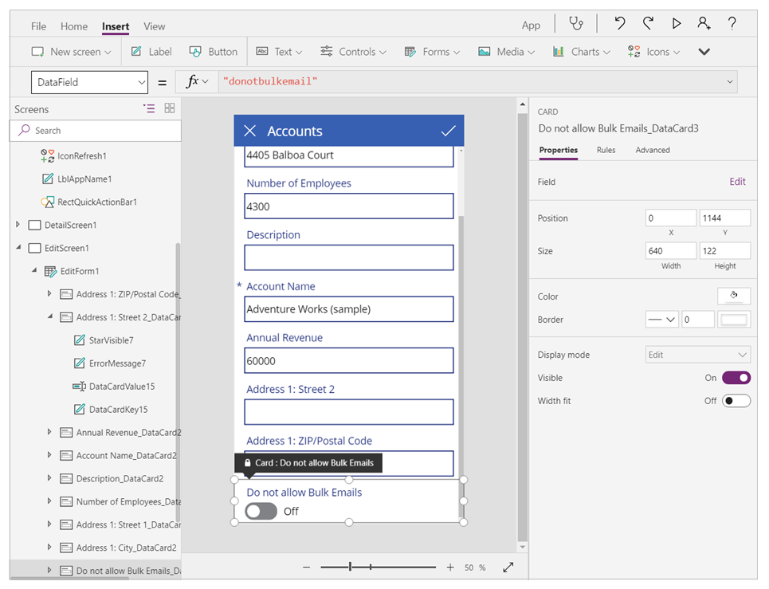Screen dimensions: 769x589
Task: Click the Undo arrow icon
Action: [620, 24]
